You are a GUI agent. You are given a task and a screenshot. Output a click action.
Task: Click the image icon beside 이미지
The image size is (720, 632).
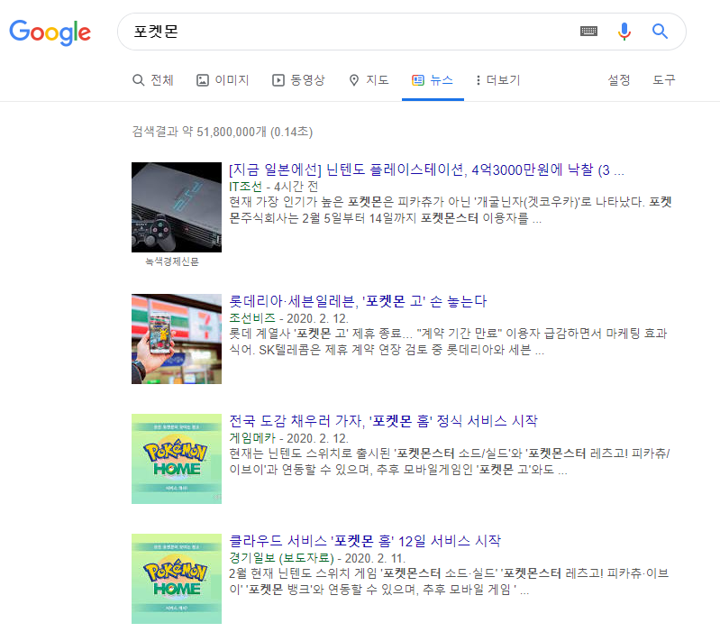tap(203, 80)
